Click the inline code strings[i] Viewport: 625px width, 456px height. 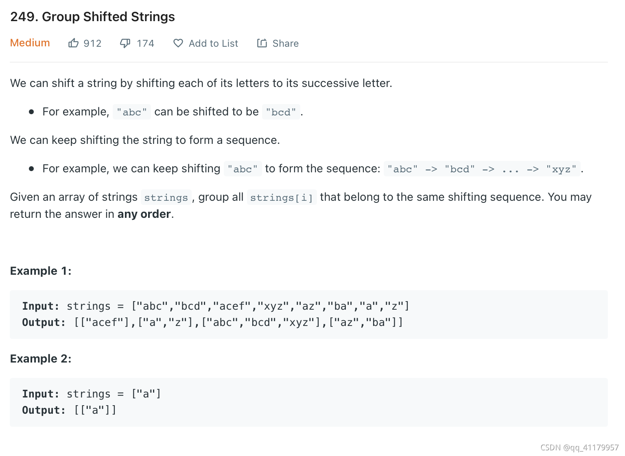(x=282, y=198)
